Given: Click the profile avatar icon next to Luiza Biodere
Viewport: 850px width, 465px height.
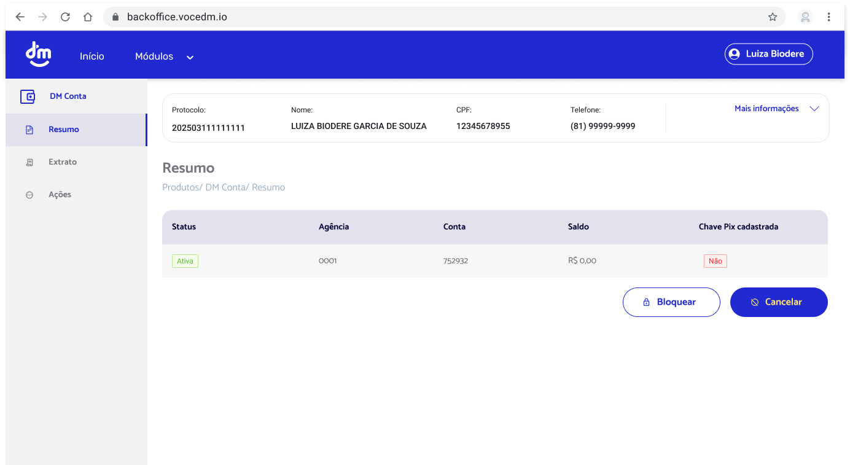Looking at the screenshot, I should coord(735,53).
